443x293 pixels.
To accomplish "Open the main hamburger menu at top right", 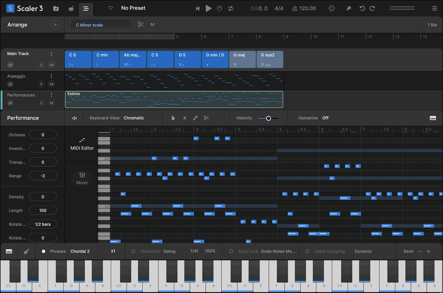I will click(x=434, y=8).
